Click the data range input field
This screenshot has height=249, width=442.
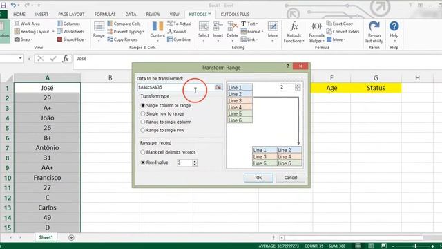click(175, 87)
